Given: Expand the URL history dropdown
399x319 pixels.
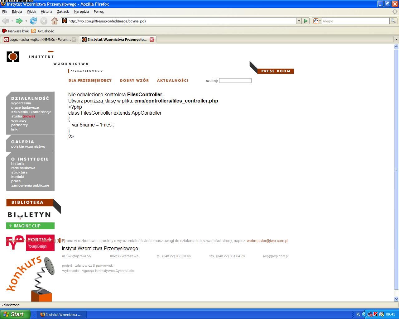Looking at the screenshot, I should [299, 21].
